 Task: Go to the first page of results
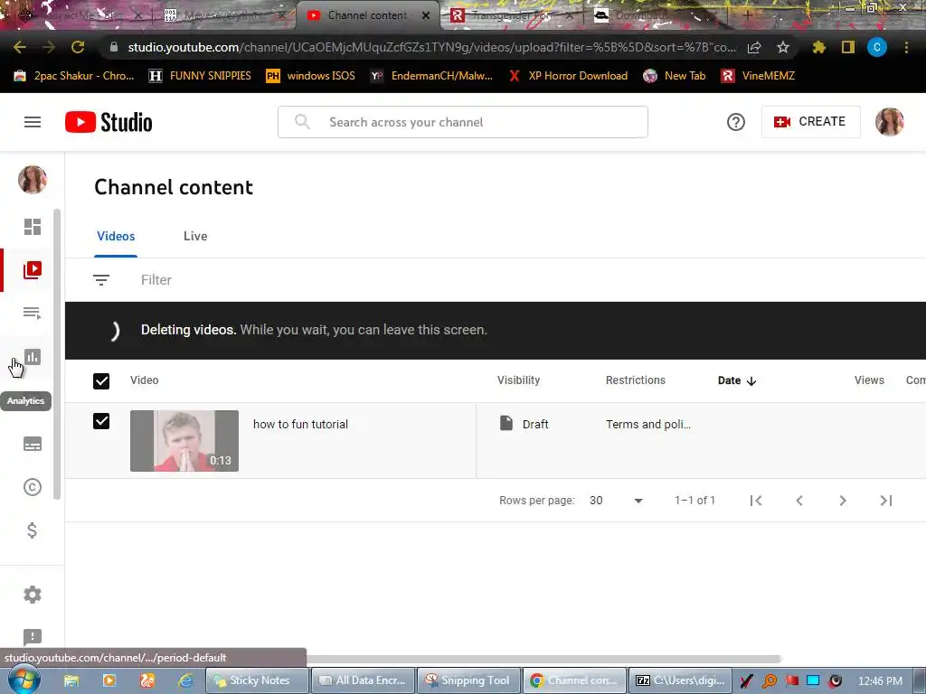[x=756, y=501]
